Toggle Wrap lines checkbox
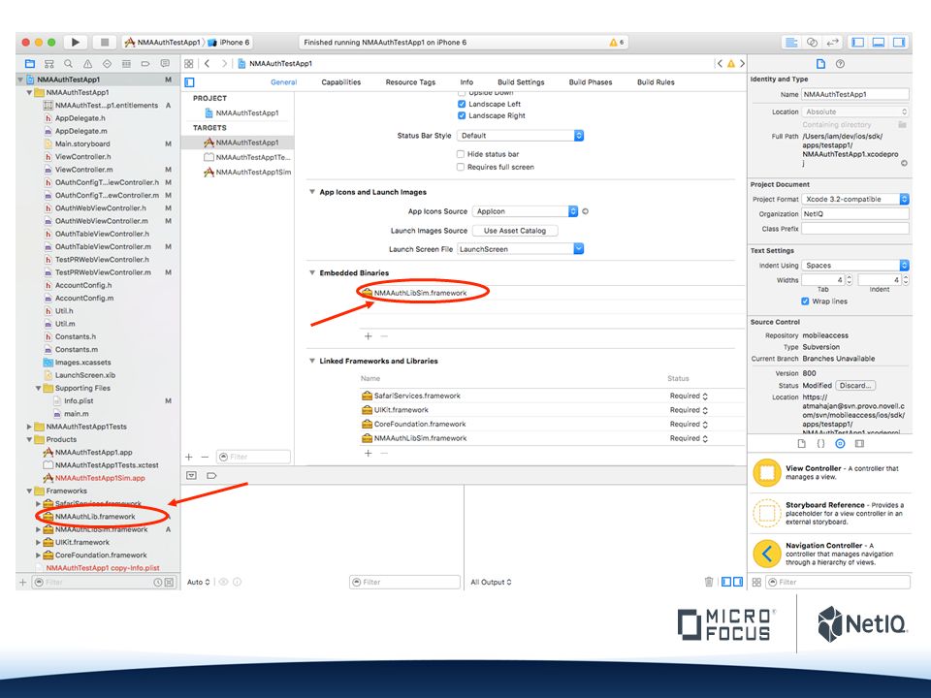Viewport: 931px width, 698px height. pos(805,301)
